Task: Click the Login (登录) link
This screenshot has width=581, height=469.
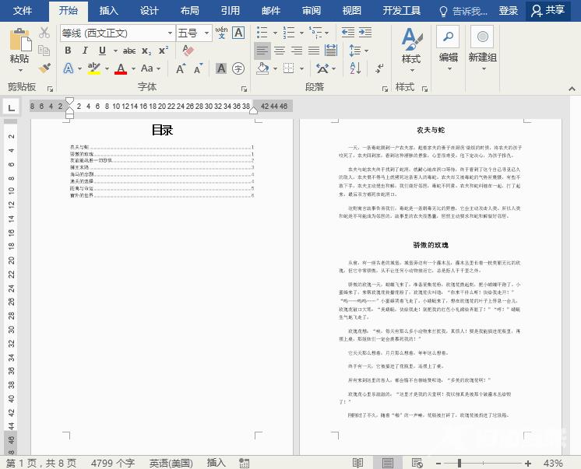Action: (509, 11)
